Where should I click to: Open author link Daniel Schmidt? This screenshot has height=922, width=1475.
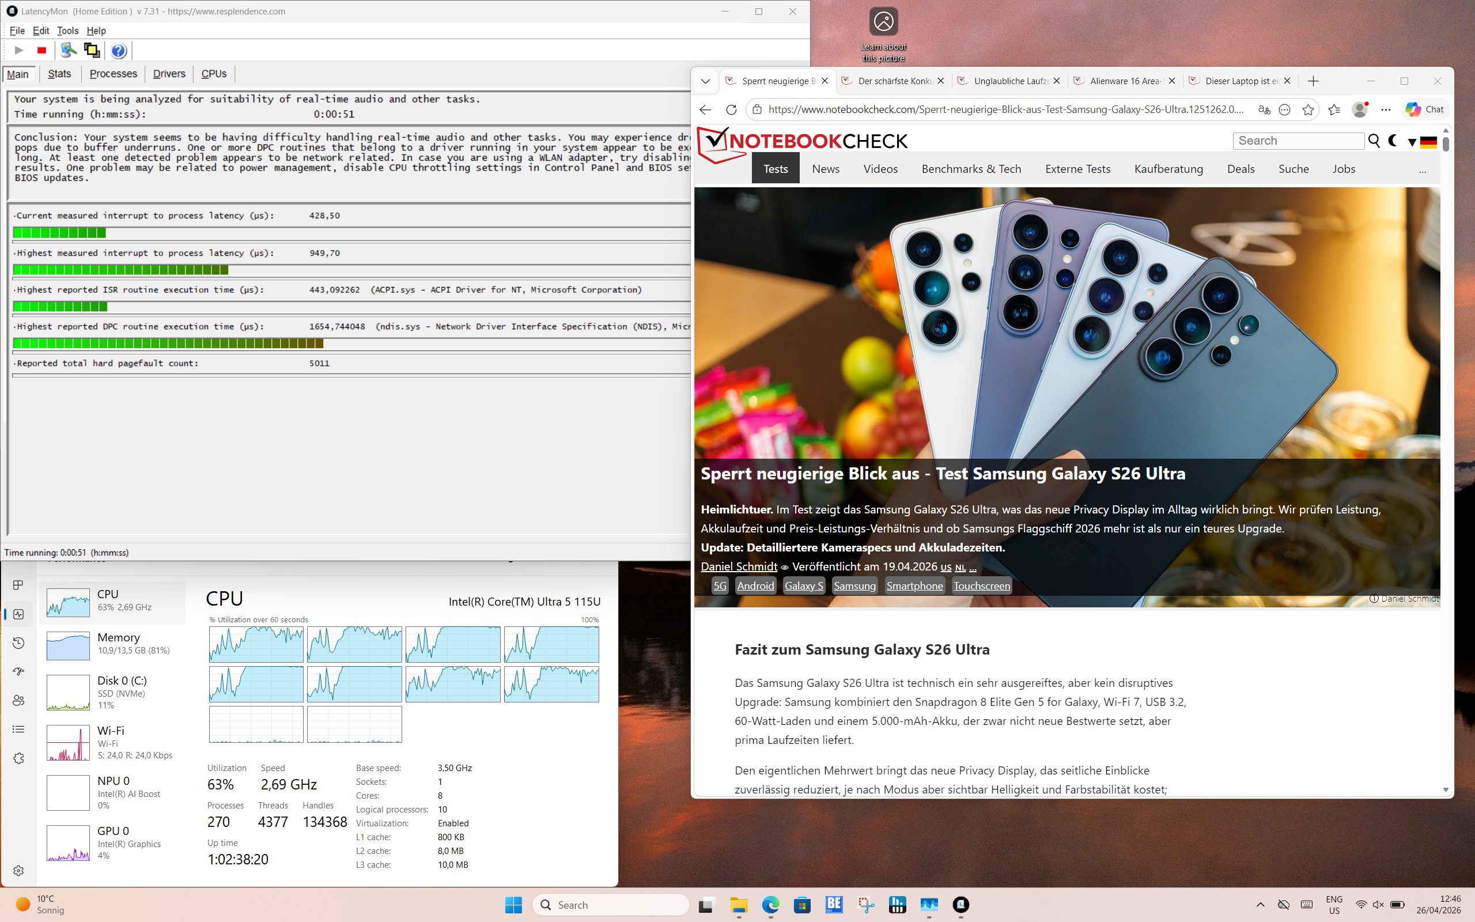click(x=739, y=566)
